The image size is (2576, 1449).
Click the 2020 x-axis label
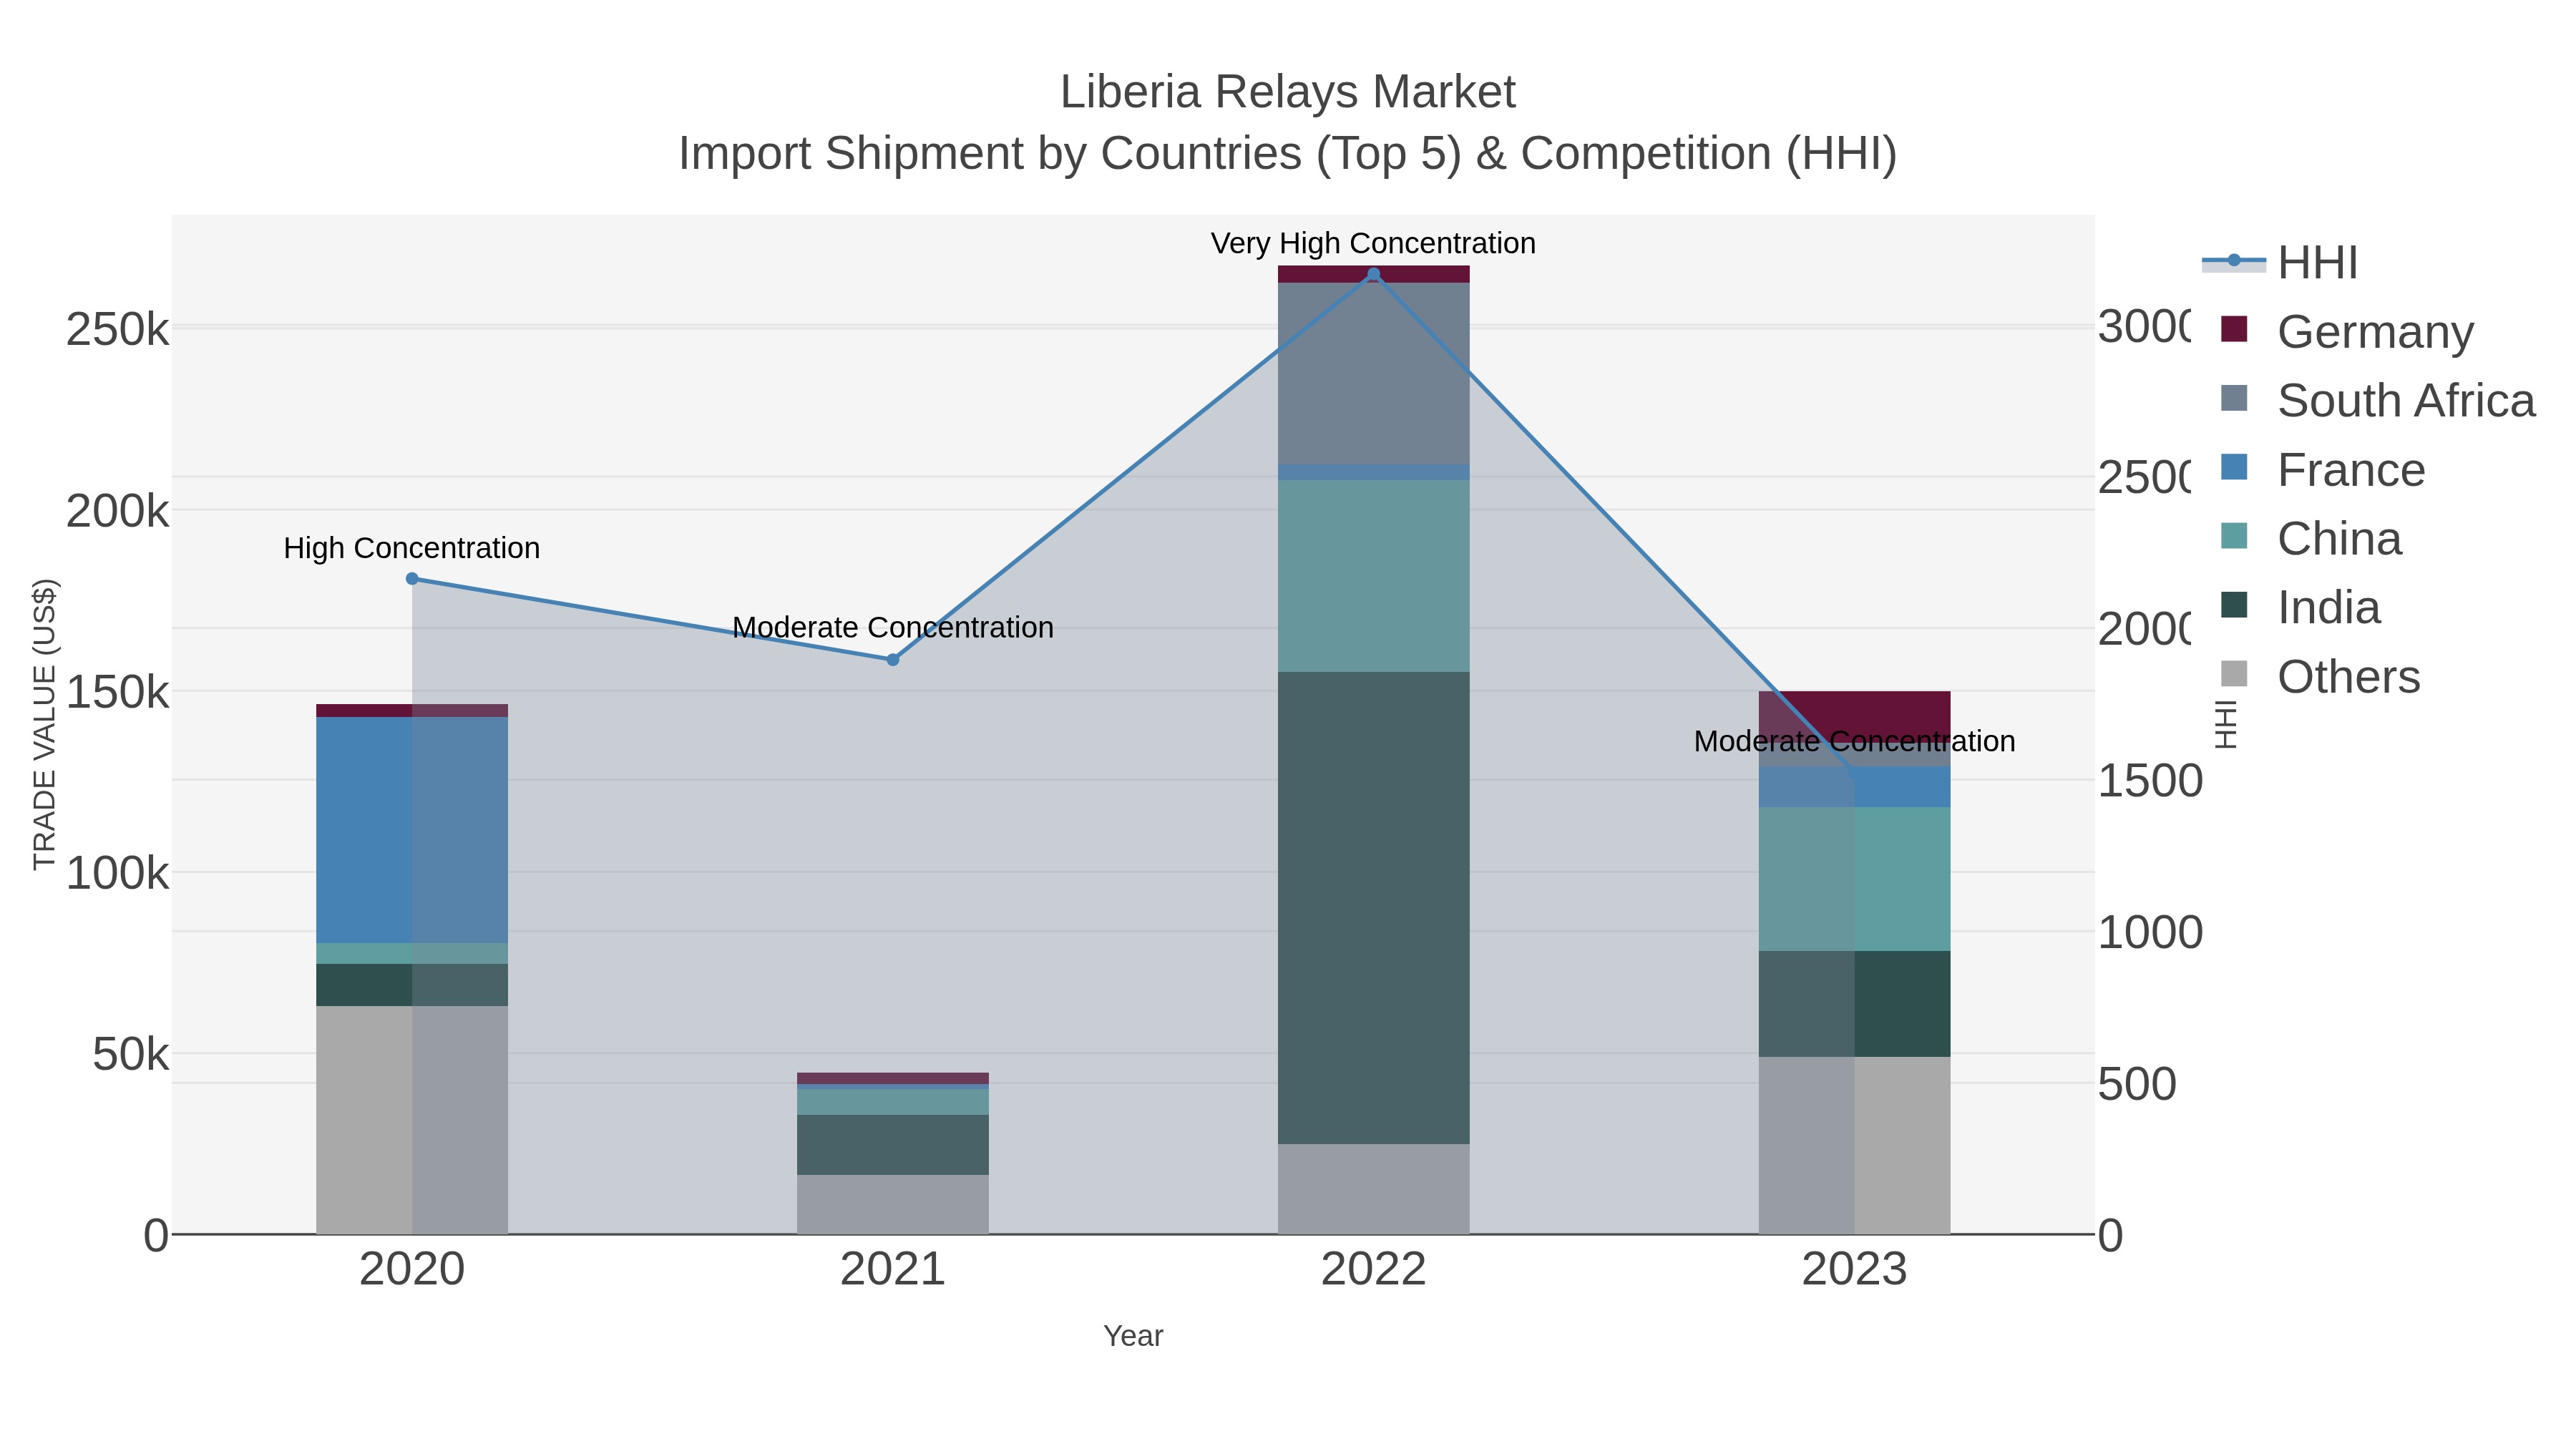pyautogui.click(x=412, y=1270)
